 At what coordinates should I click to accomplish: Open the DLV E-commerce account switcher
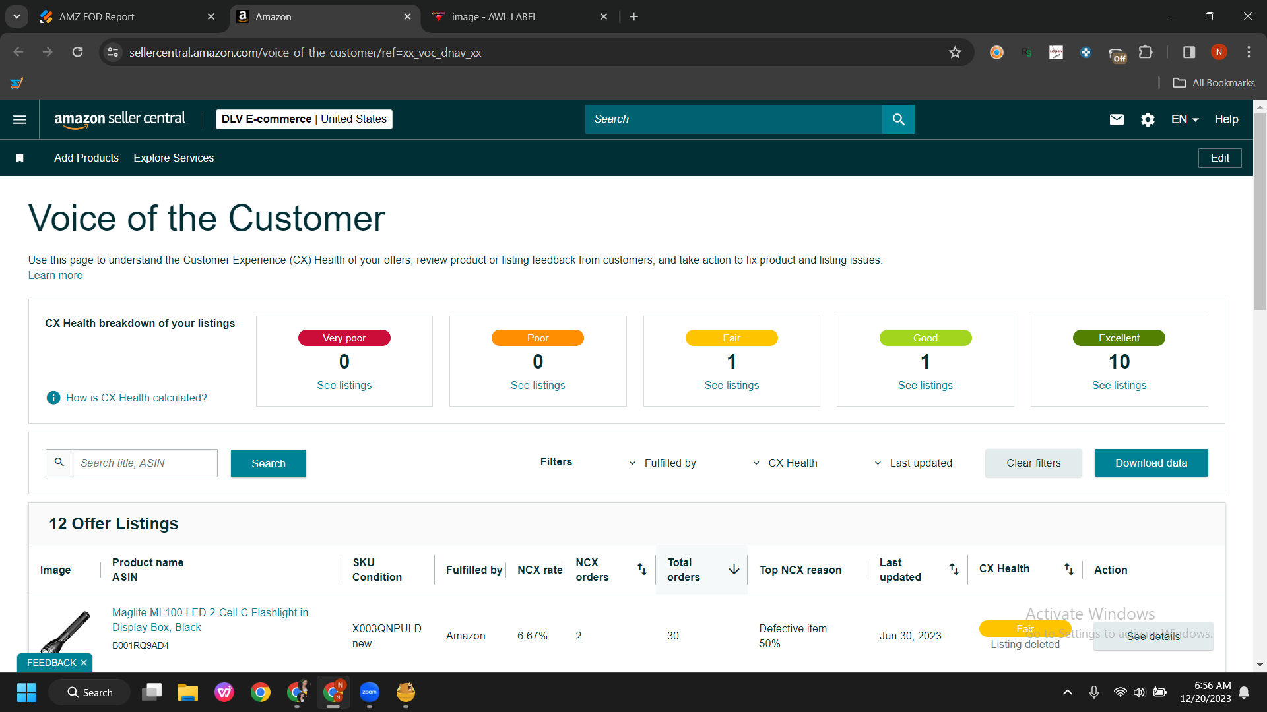coord(304,119)
